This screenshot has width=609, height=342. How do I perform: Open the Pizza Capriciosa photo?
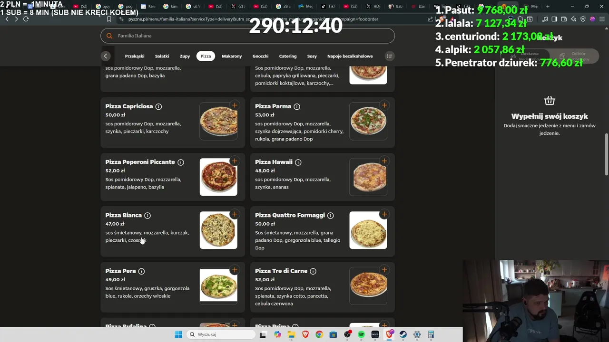(x=218, y=121)
